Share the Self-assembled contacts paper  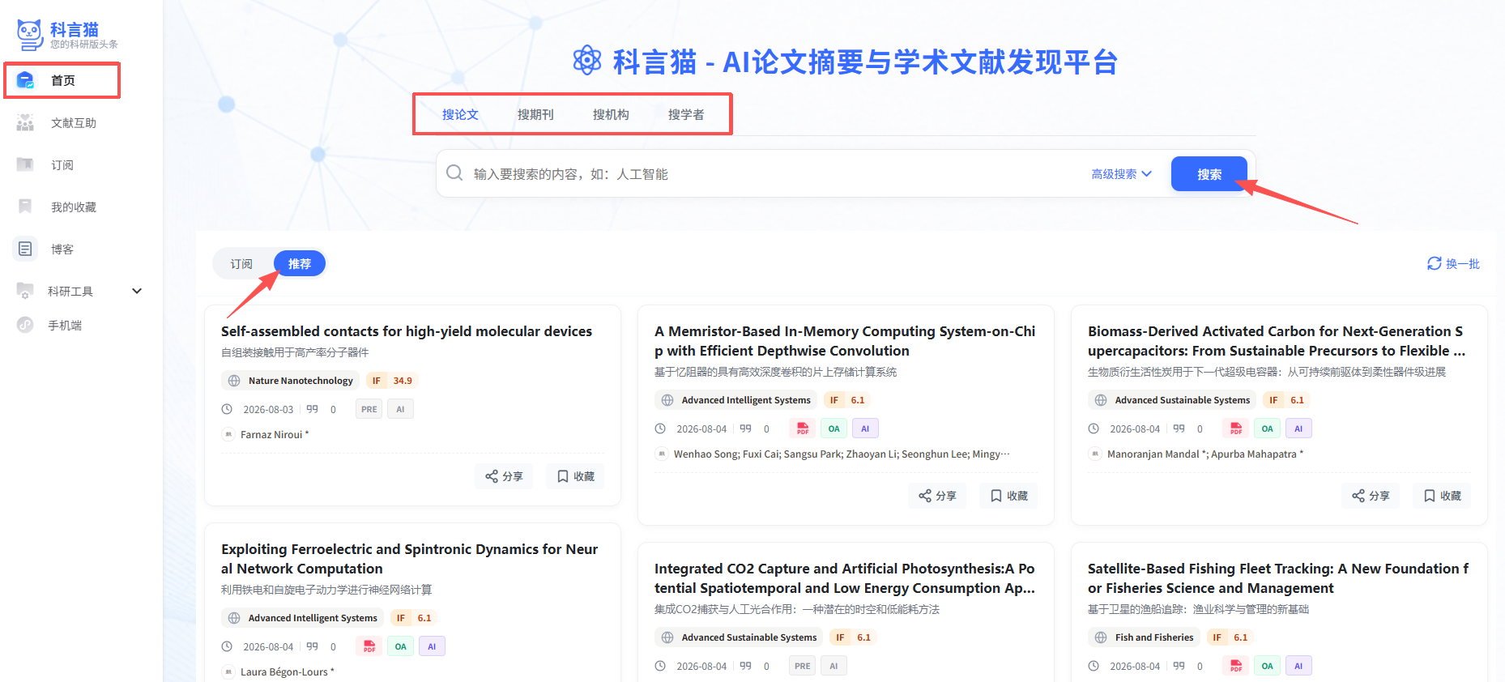point(504,476)
